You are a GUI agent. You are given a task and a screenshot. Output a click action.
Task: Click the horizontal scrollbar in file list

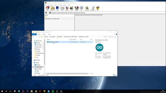point(67,73)
